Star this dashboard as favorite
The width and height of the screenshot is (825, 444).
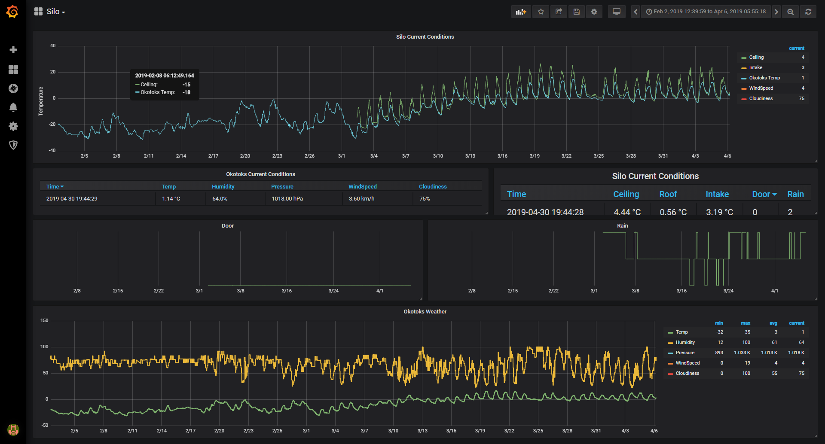541,12
